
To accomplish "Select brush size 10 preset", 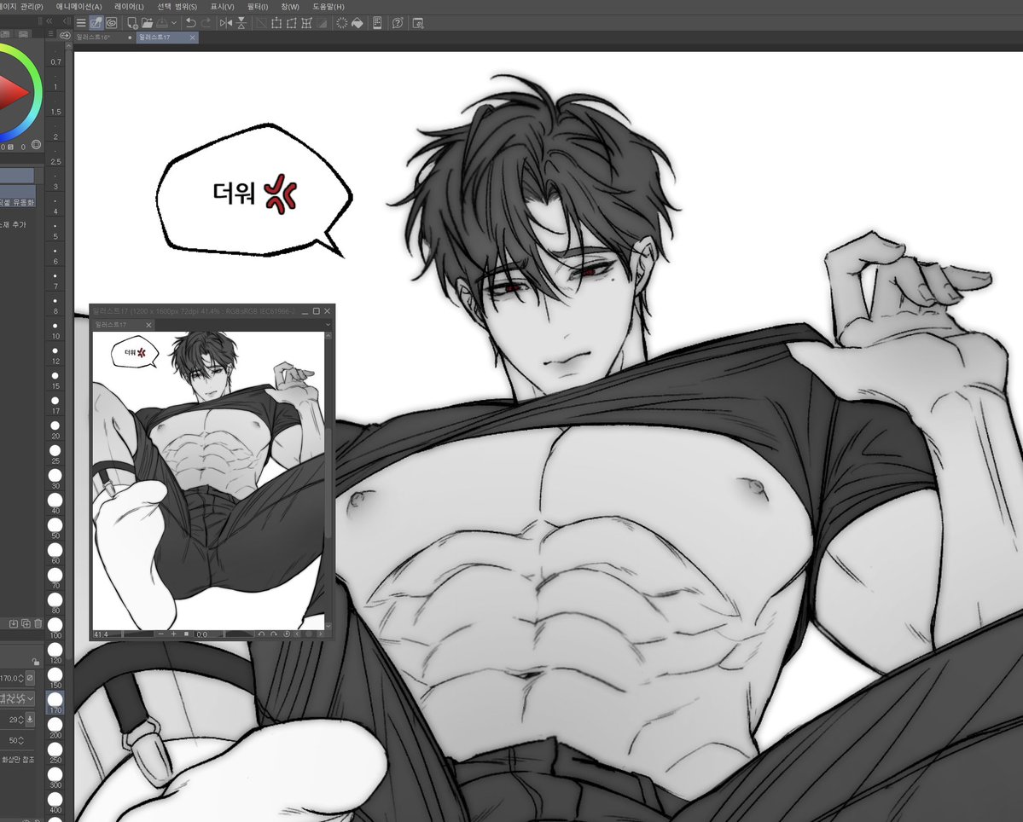I will click(x=55, y=331).
